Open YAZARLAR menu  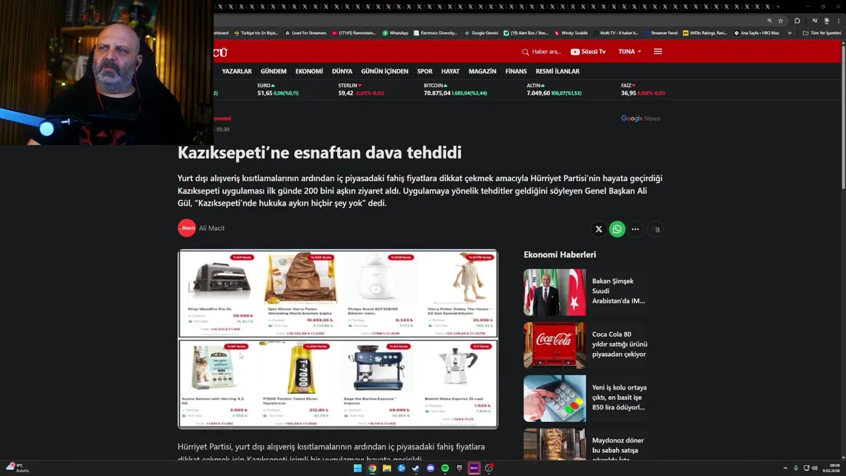(x=237, y=71)
